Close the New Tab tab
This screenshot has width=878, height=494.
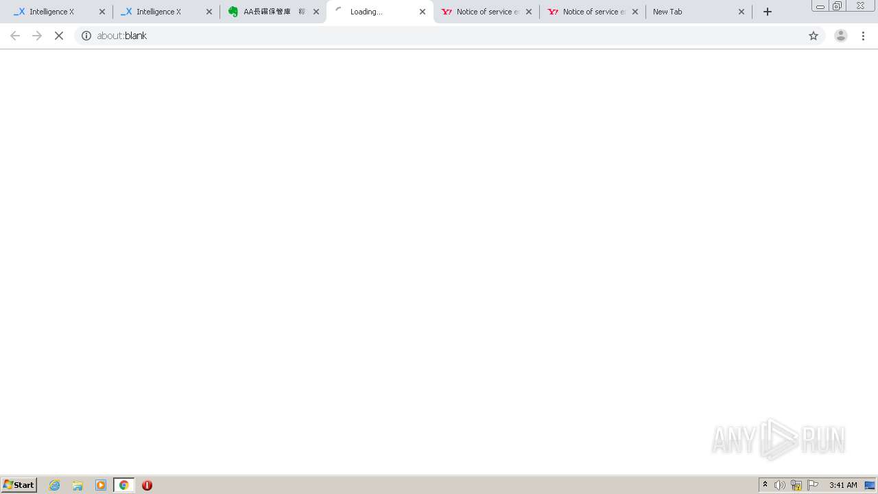[741, 12]
